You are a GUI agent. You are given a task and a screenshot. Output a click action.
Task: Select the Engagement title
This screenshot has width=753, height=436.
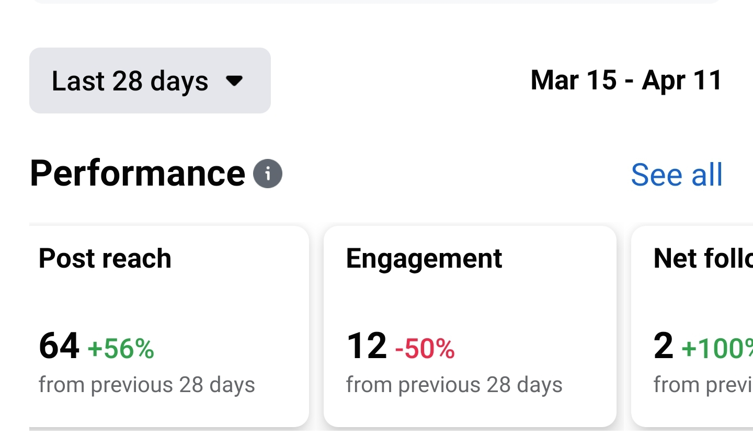pos(424,259)
